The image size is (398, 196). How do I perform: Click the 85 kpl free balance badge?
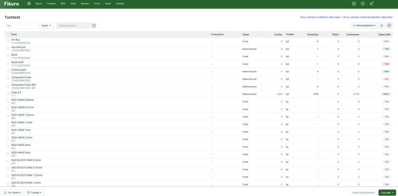click(386, 94)
